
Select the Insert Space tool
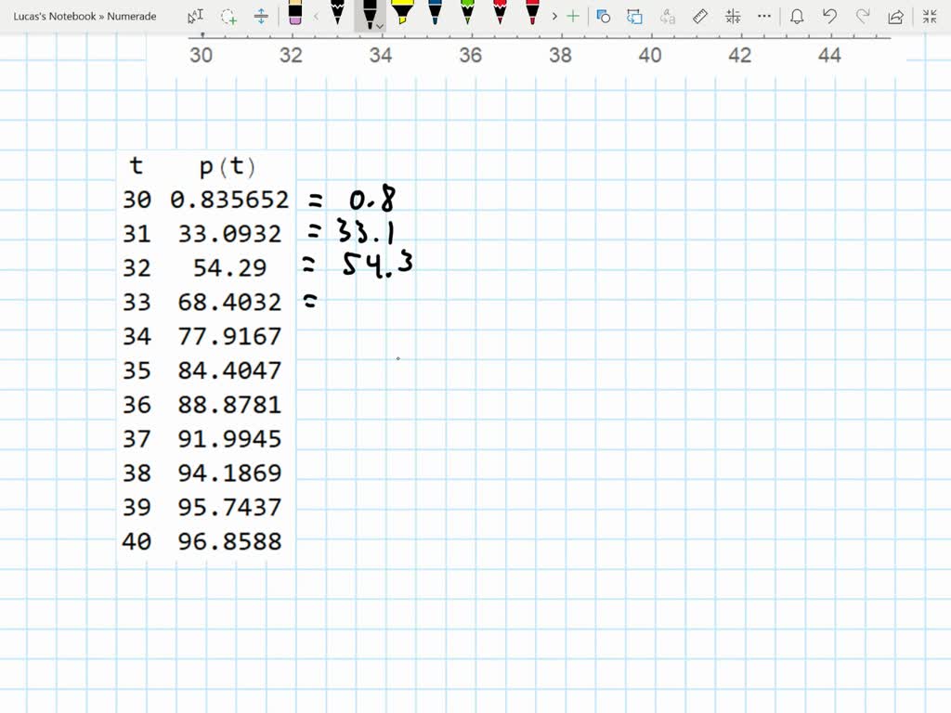[261, 16]
